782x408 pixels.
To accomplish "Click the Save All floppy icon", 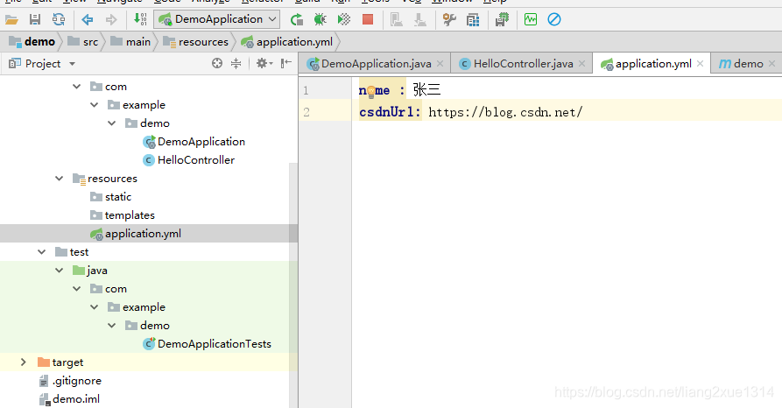I will pos(35,20).
